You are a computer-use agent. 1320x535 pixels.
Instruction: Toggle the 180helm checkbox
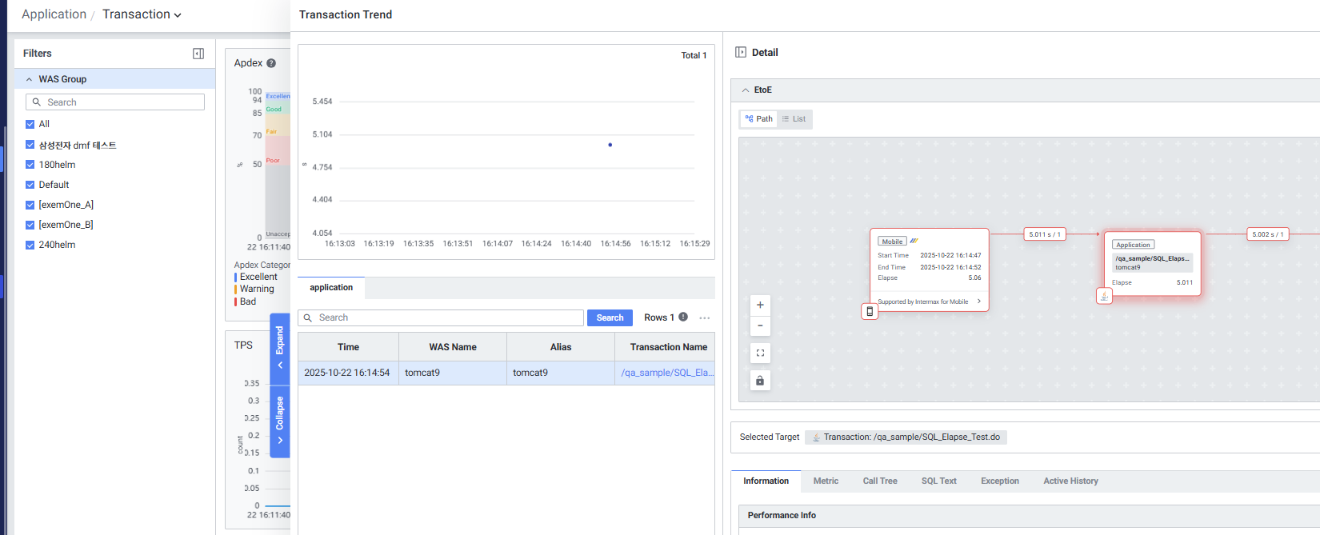30,165
